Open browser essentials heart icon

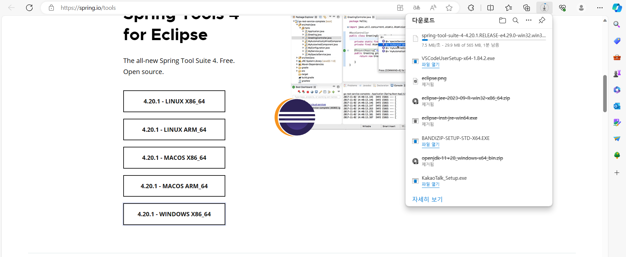coord(562,8)
